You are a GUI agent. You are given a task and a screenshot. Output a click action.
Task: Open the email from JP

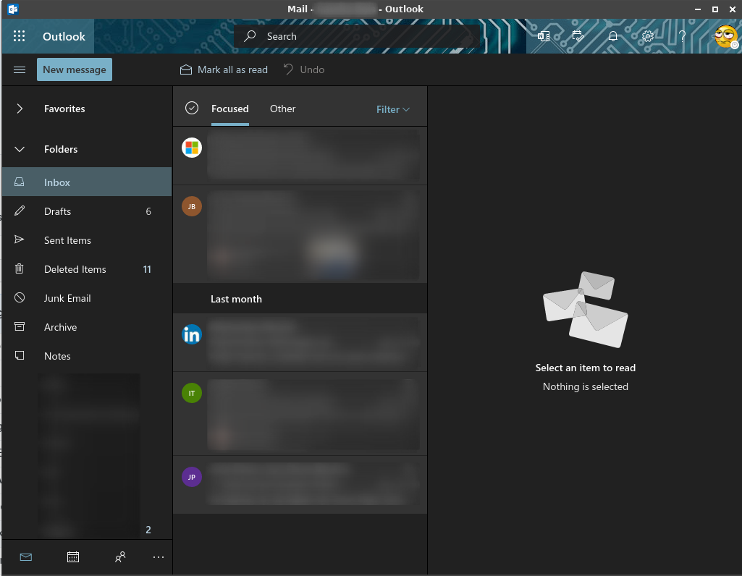[x=300, y=484]
